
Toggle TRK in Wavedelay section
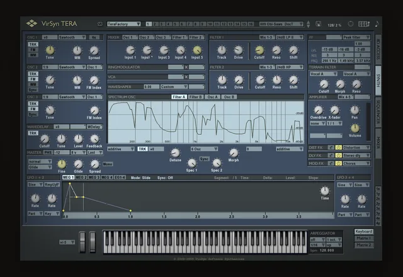[x=33, y=133]
